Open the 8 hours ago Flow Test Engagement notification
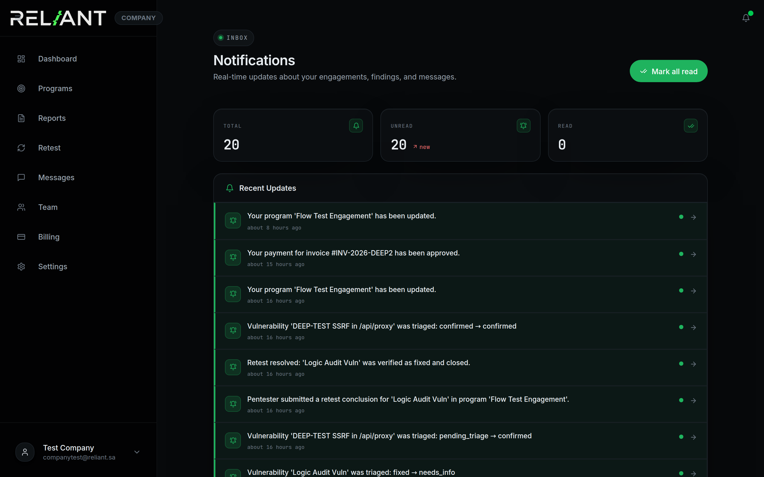Image resolution: width=764 pixels, height=477 pixels. (460, 221)
